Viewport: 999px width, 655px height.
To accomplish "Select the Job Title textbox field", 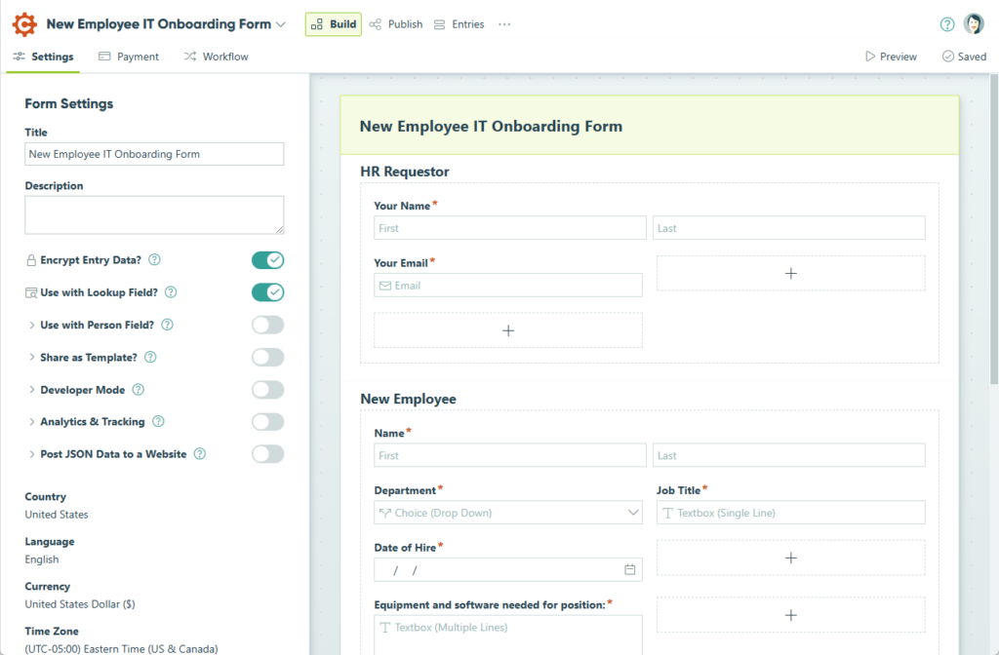I will pyautogui.click(x=790, y=513).
